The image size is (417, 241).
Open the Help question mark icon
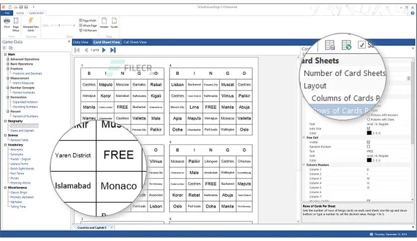click(413, 13)
